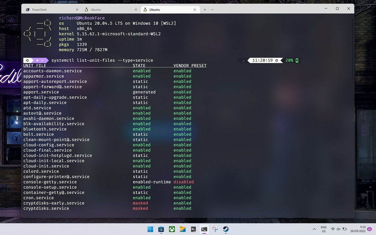Close the active Ubuntu tab
The width and height of the screenshot is (376, 235).
pyautogui.click(x=195, y=10)
